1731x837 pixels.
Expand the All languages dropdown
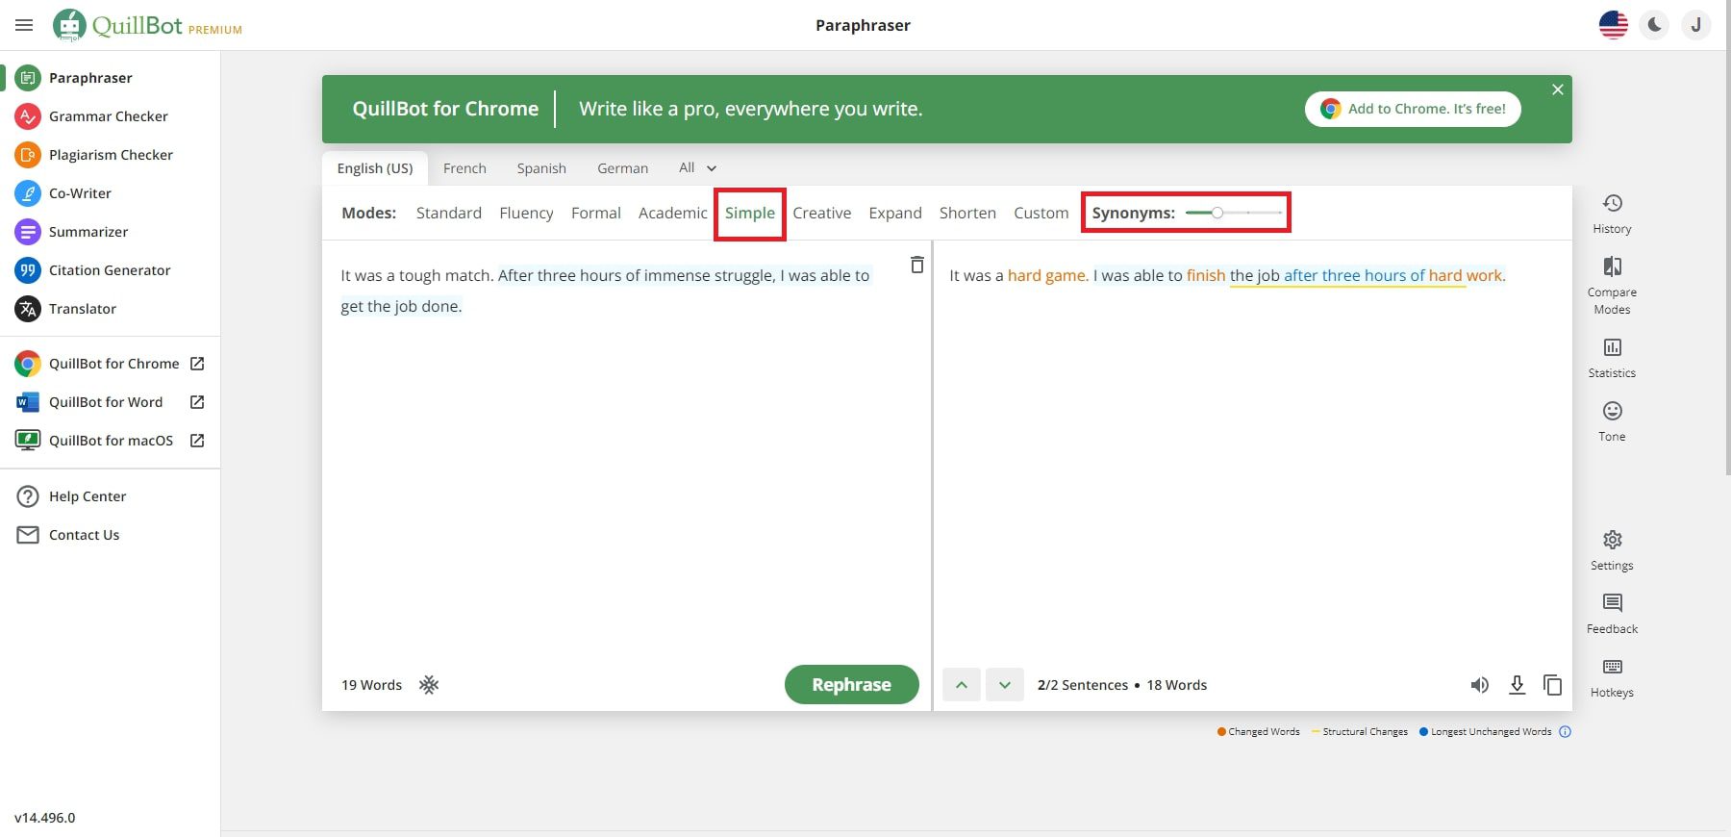point(697,168)
